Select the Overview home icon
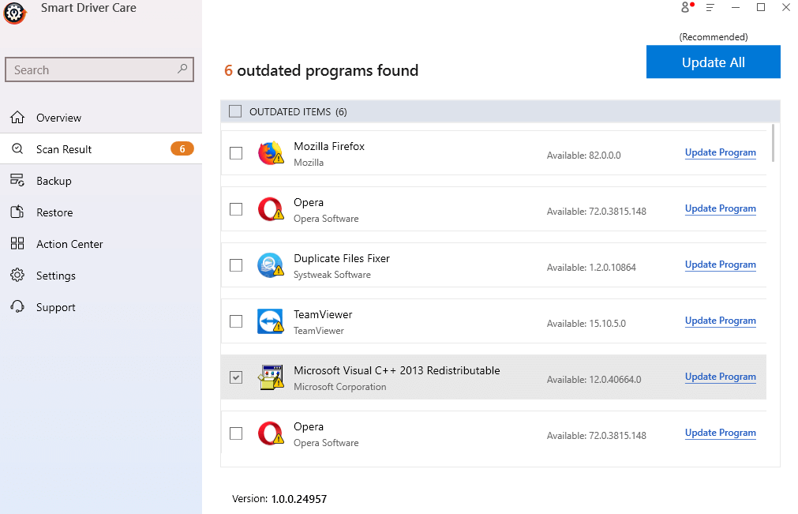Screen dimensions: 798x514 (17, 117)
